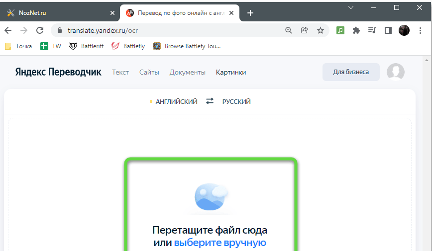Switch to the Текст section

[120, 73]
